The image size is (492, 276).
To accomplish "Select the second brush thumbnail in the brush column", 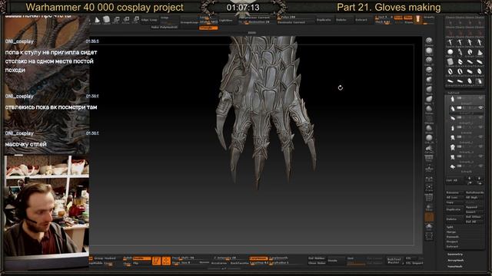I will tap(429, 51).
